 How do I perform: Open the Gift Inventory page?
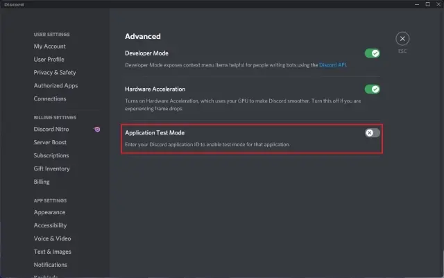(x=51, y=168)
